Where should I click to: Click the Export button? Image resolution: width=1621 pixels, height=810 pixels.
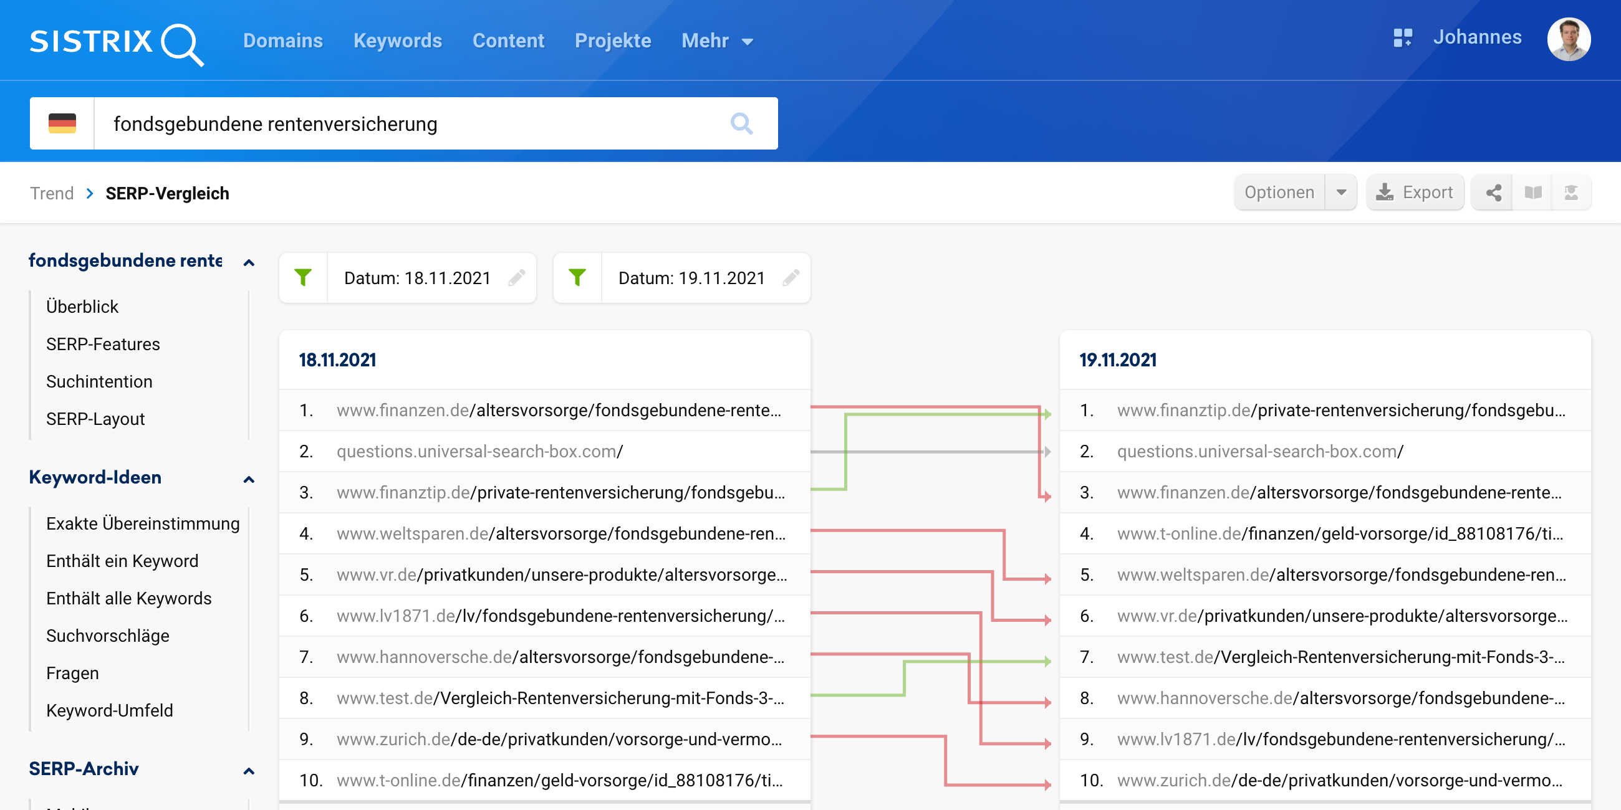tap(1415, 193)
